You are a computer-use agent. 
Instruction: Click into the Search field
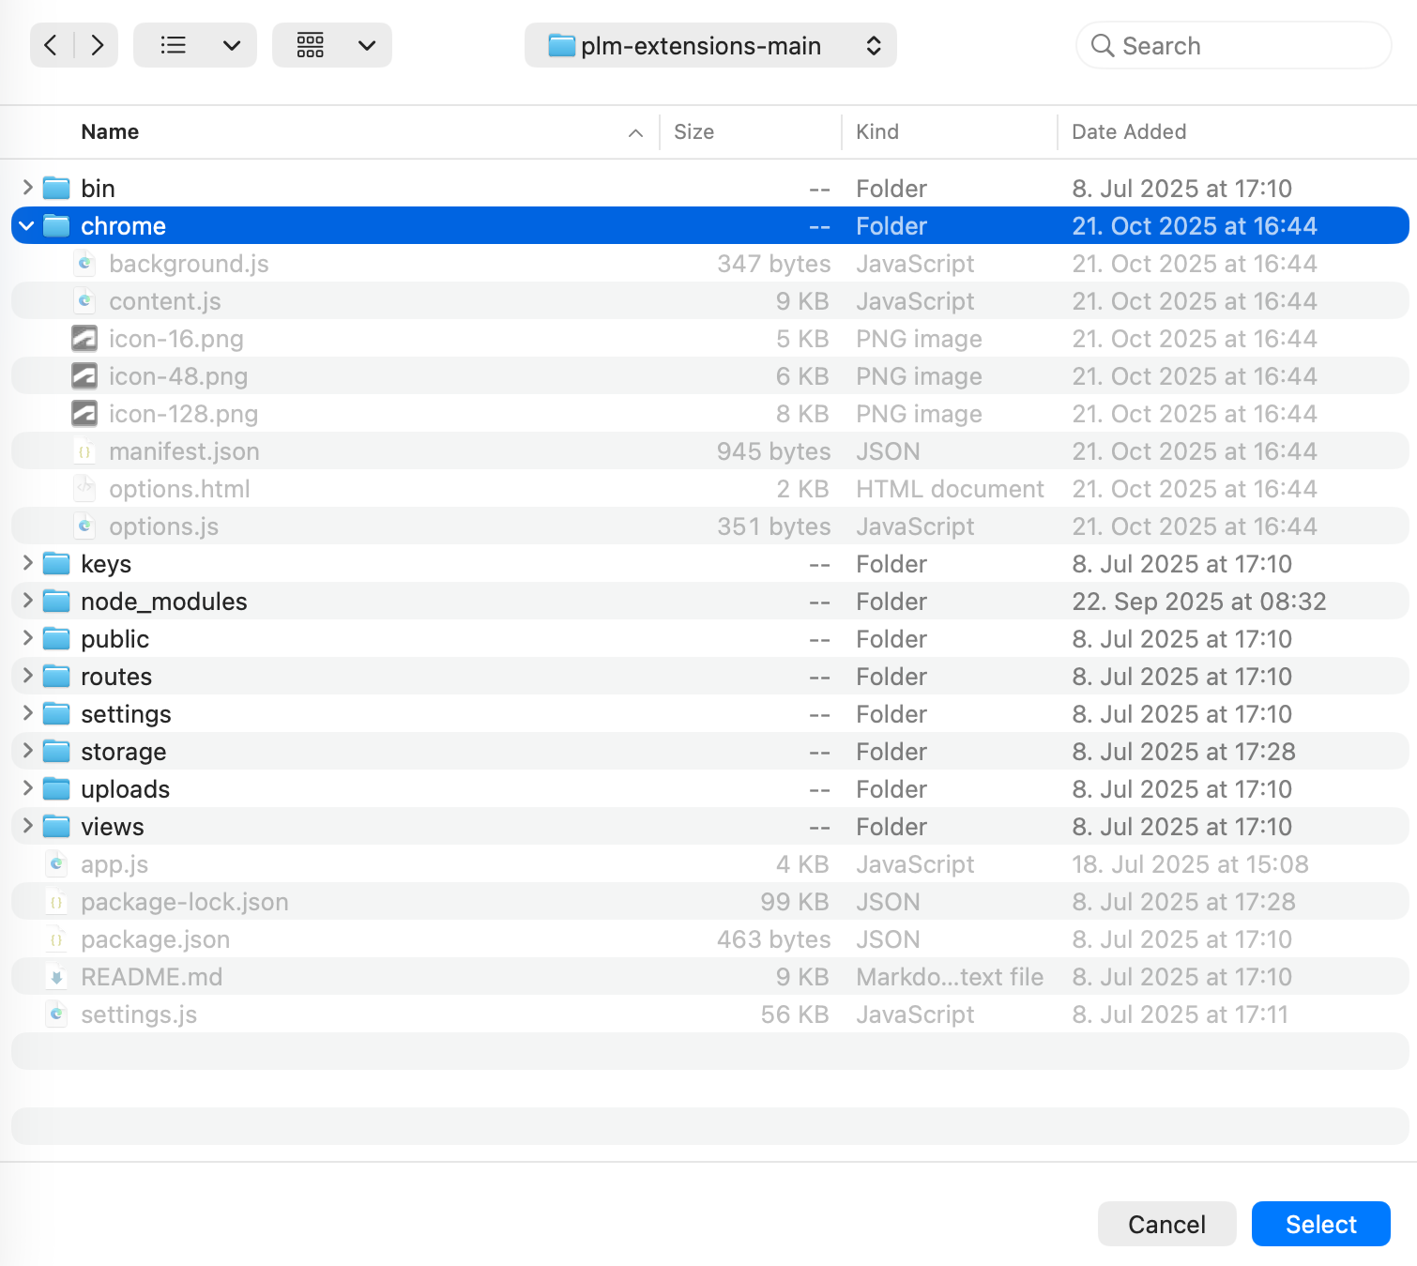[1239, 46]
